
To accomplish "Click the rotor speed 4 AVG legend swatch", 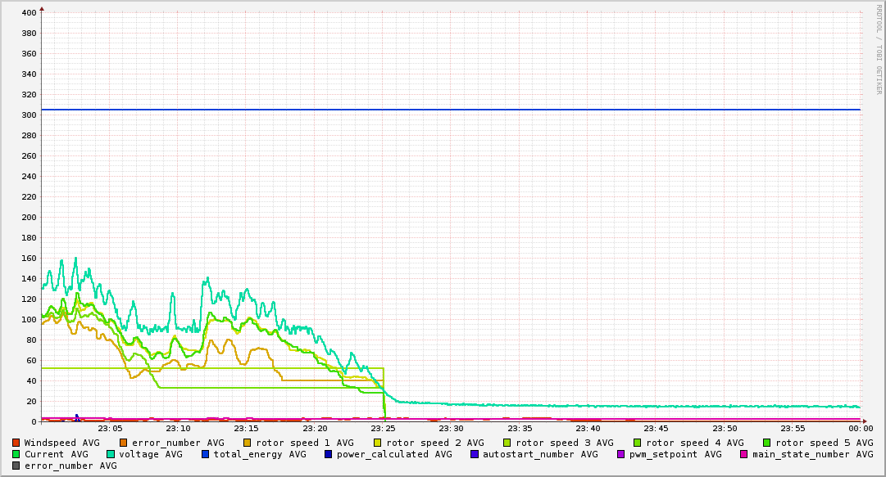I will click(x=638, y=443).
